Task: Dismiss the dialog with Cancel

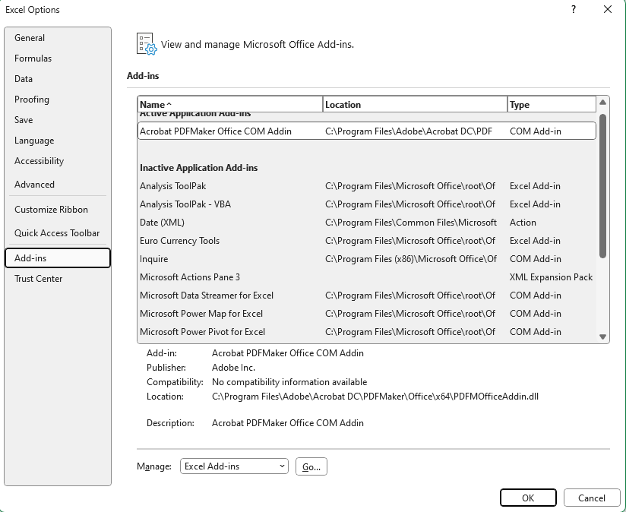Action: (592, 498)
